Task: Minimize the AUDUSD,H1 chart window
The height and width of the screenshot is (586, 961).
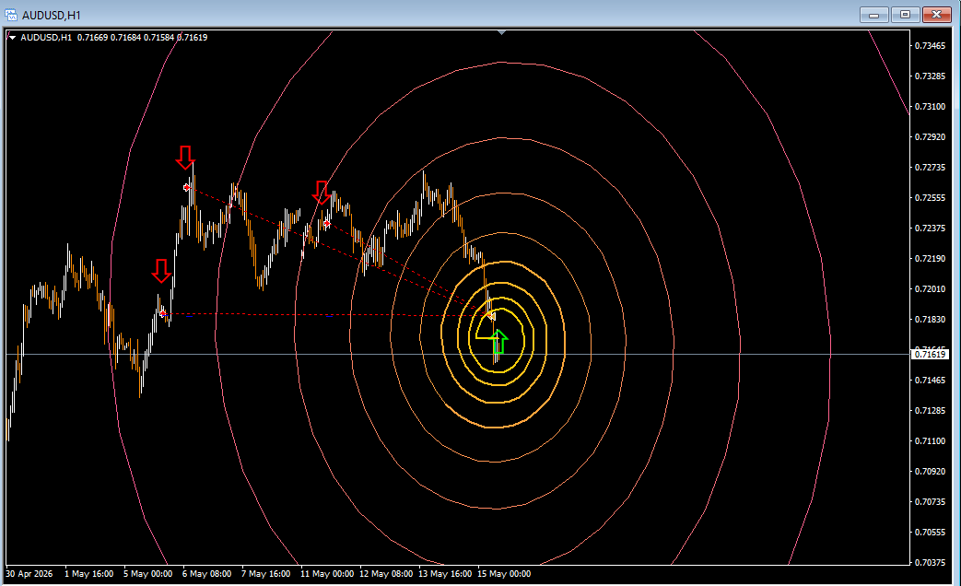Action: pos(874,15)
